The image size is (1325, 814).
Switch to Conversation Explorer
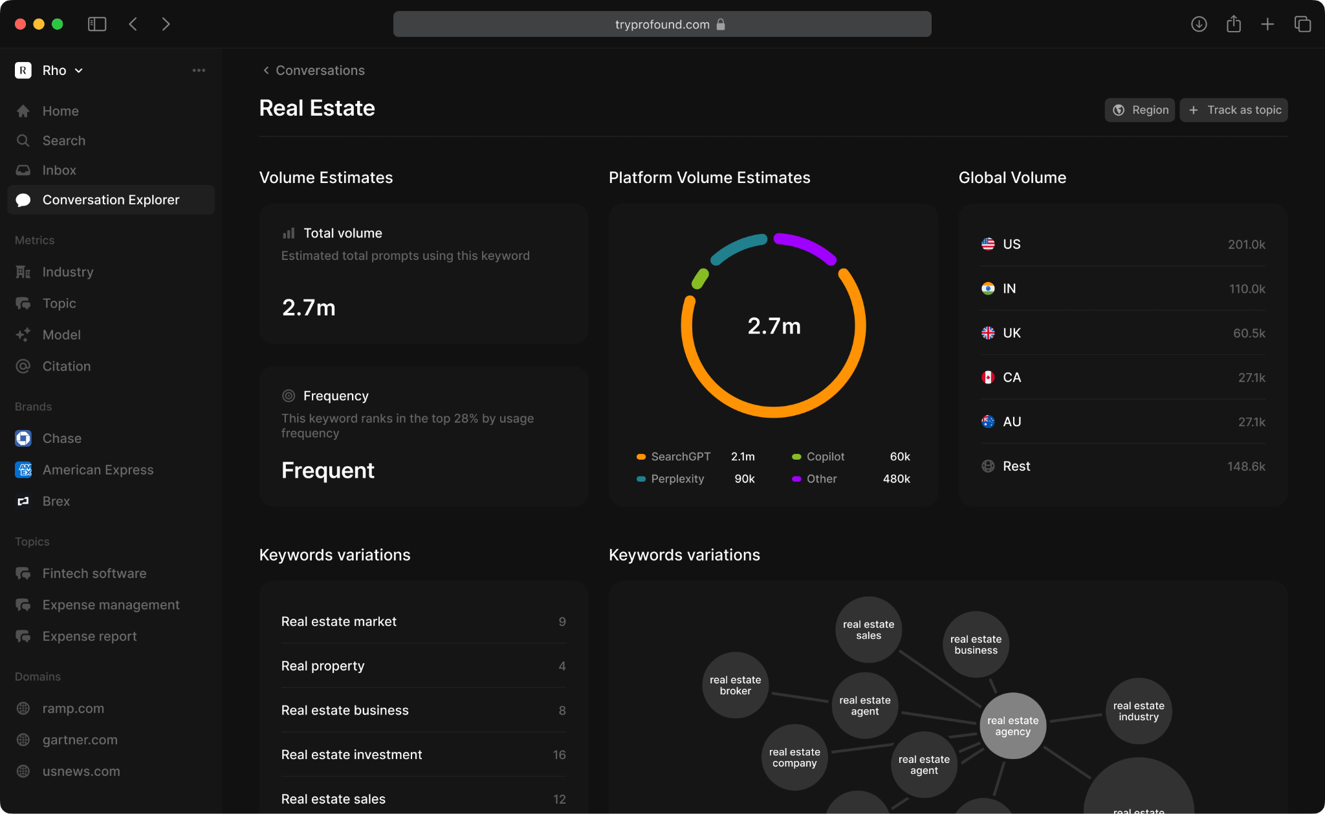click(111, 199)
